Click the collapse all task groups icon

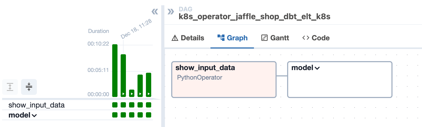pyautogui.click(x=29, y=87)
